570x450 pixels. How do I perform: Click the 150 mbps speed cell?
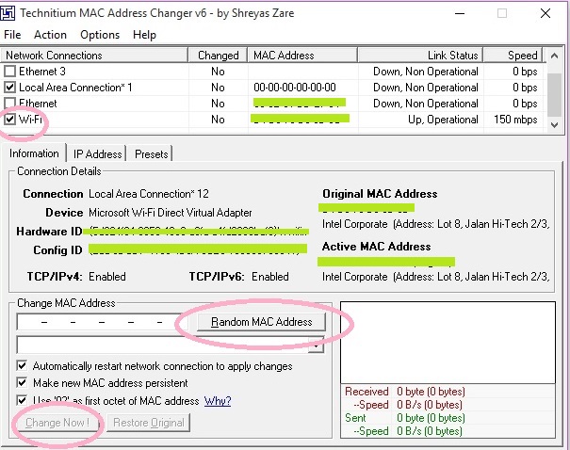click(515, 120)
